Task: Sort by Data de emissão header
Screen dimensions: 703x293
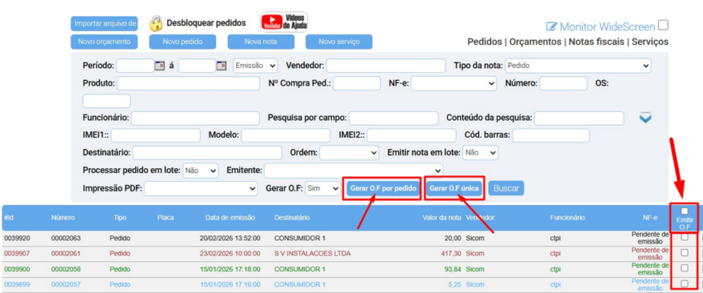Action: [x=230, y=218]
